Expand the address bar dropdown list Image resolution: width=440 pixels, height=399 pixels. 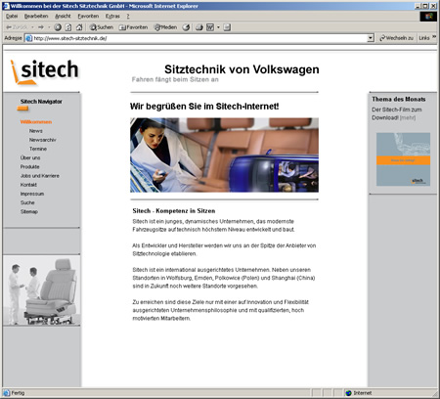pos(371,38)
